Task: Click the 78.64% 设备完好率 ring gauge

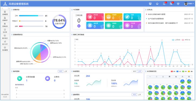Action: [x=59, y=21]
